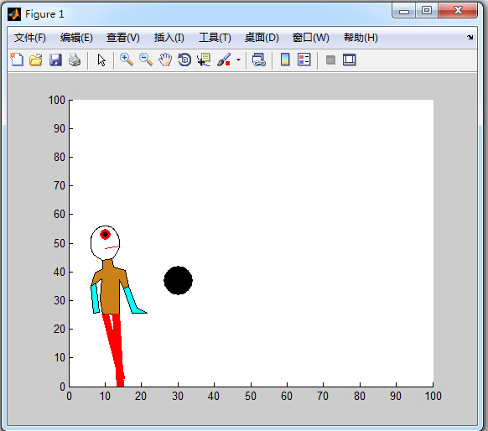
Task: Expand the brush color dropdown arrow
Action: (x=238, y=60)
